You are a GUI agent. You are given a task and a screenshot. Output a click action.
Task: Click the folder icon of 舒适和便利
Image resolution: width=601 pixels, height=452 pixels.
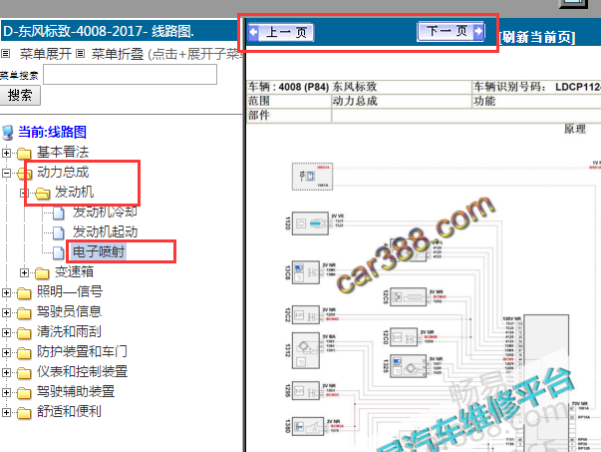[24, 413]
